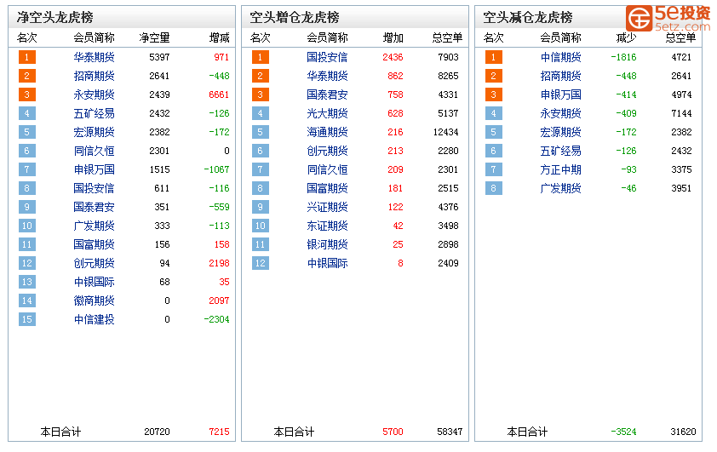Open 中银国际 in the 净空头龙虎榜 table

[x=94, y=282]
